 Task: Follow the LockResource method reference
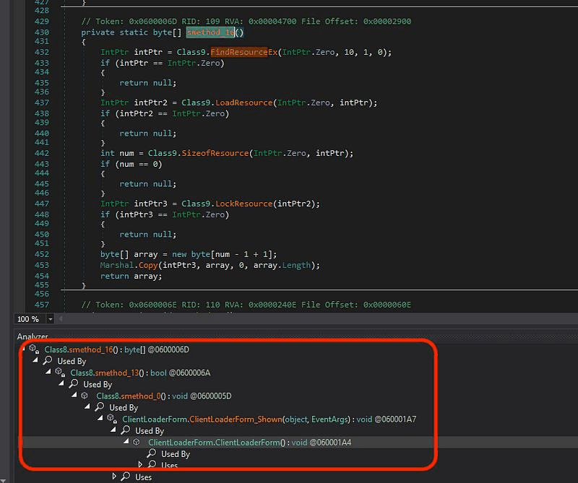point(243,204)
